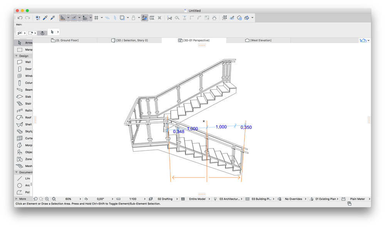Toggle the highlighted Stair editing icon

[145, 18]
